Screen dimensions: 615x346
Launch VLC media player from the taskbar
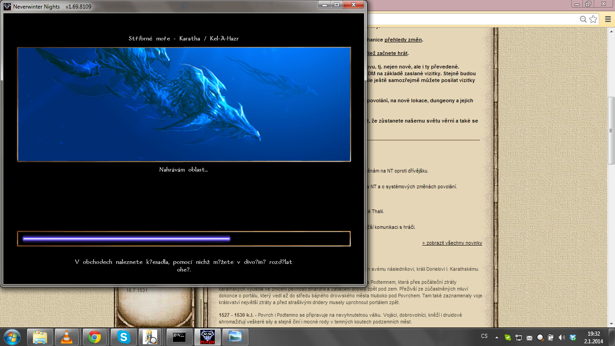(x=67, y=337)
